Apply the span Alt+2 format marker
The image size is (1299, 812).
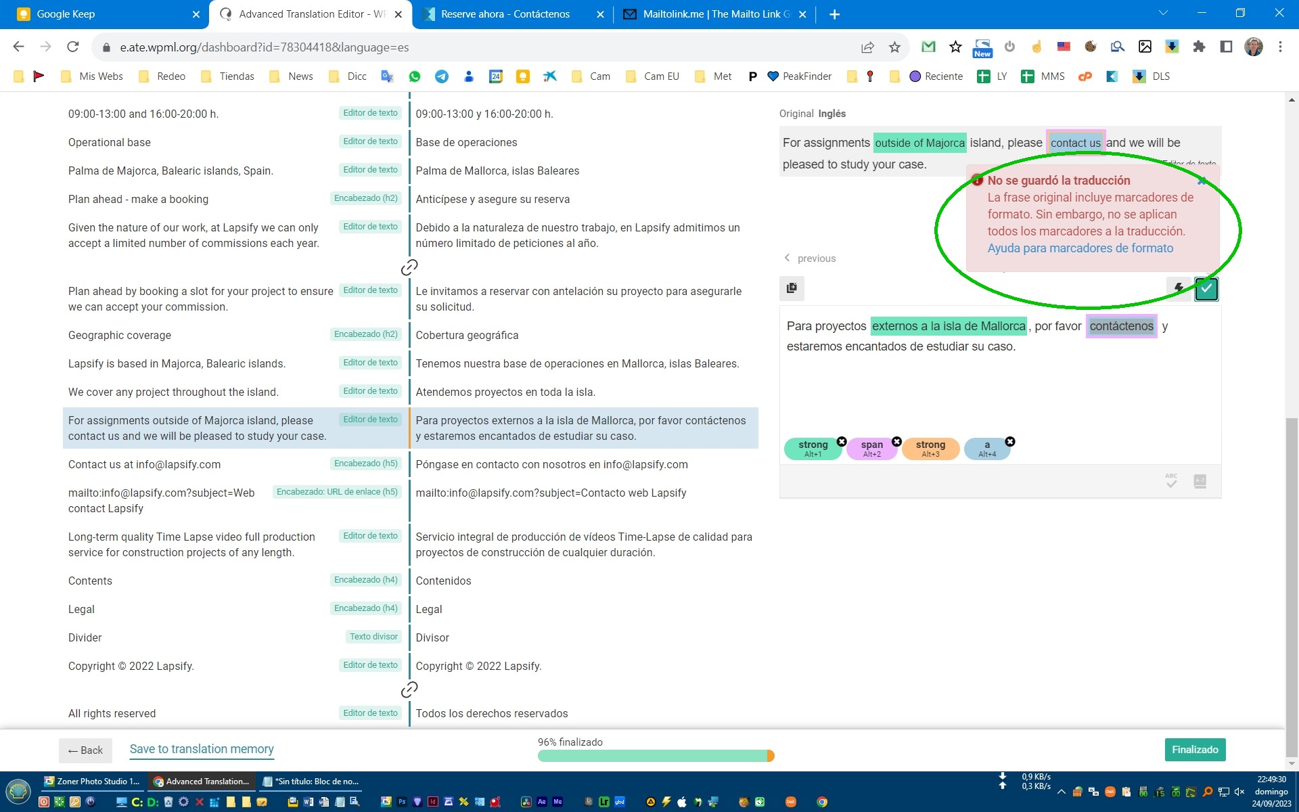[871, 449]
